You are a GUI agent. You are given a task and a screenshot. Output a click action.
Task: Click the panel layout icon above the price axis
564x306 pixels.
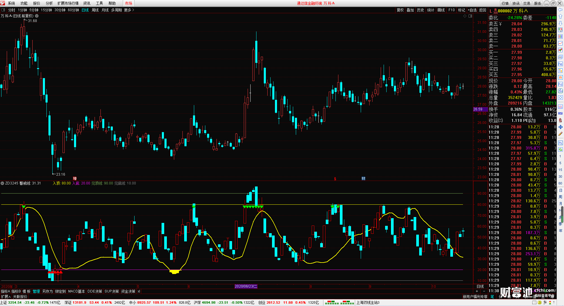(x=470, y=16)
